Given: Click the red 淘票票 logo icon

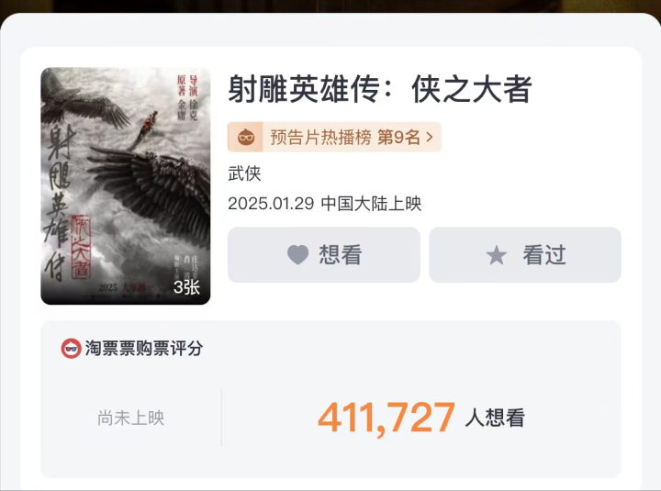Looking at the screenshot, I should [x=71, y=349].
